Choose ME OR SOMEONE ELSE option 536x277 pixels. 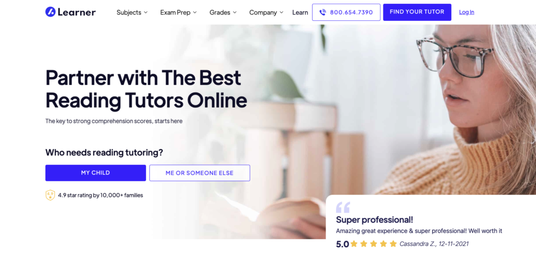point(199,173)
